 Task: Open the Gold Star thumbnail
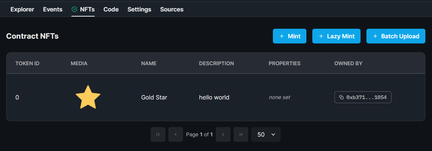pos(88,97)
